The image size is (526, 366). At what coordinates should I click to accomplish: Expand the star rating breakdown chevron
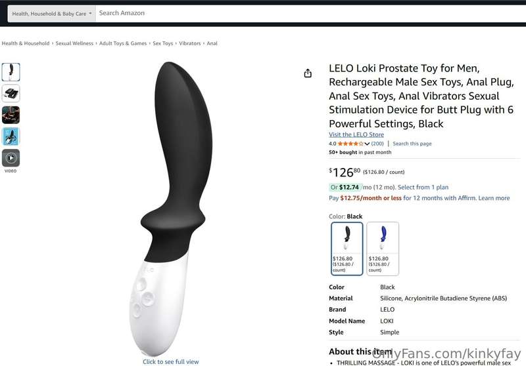(367, 144)
